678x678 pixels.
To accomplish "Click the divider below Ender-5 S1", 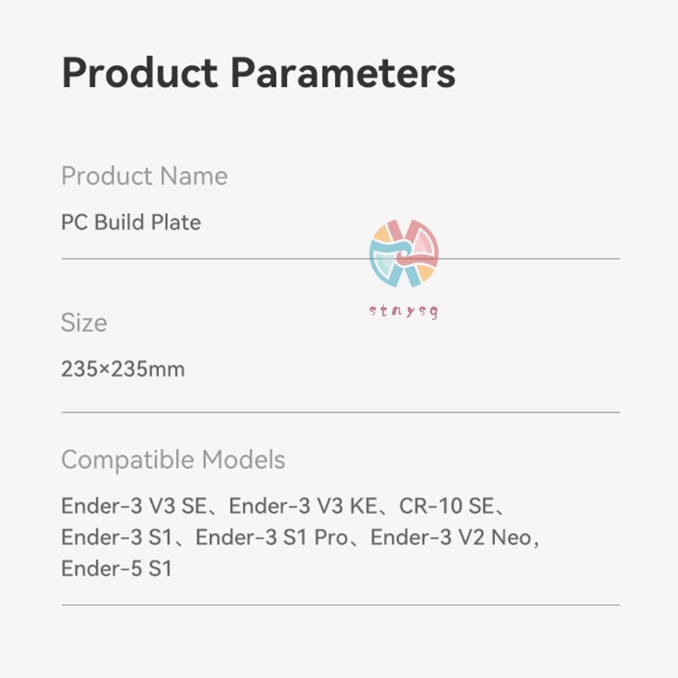I will click(x=341, y=605).
